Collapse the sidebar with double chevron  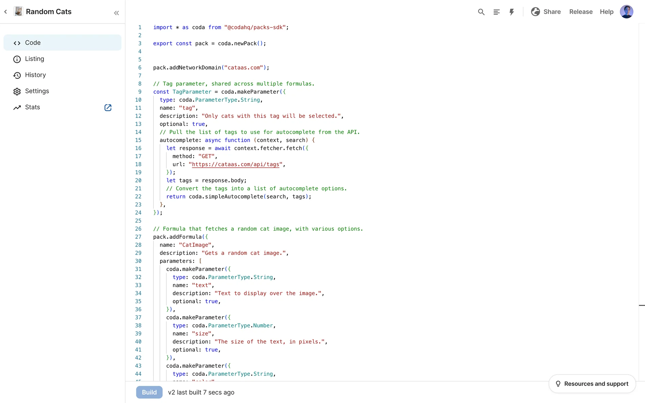point(116,13)
